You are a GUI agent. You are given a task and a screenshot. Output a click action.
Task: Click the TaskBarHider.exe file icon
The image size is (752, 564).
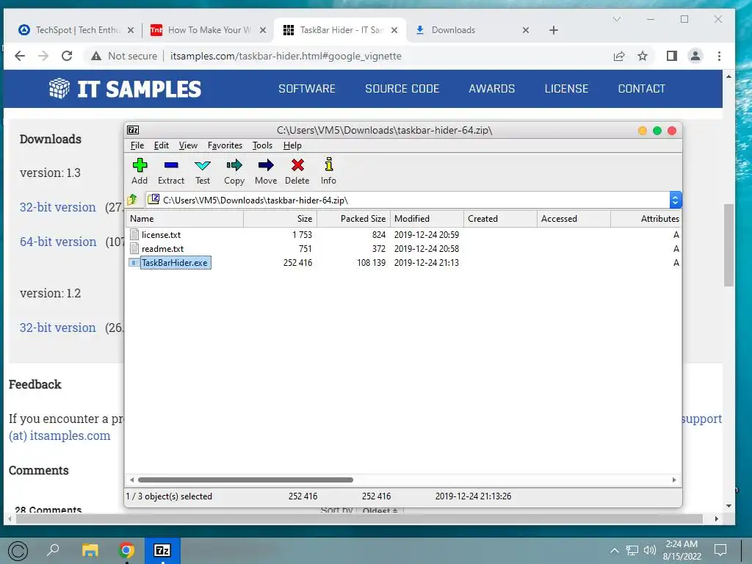pos(134,262)
